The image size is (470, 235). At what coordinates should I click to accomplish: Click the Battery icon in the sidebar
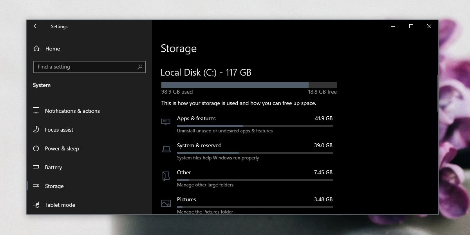point(36,167)
